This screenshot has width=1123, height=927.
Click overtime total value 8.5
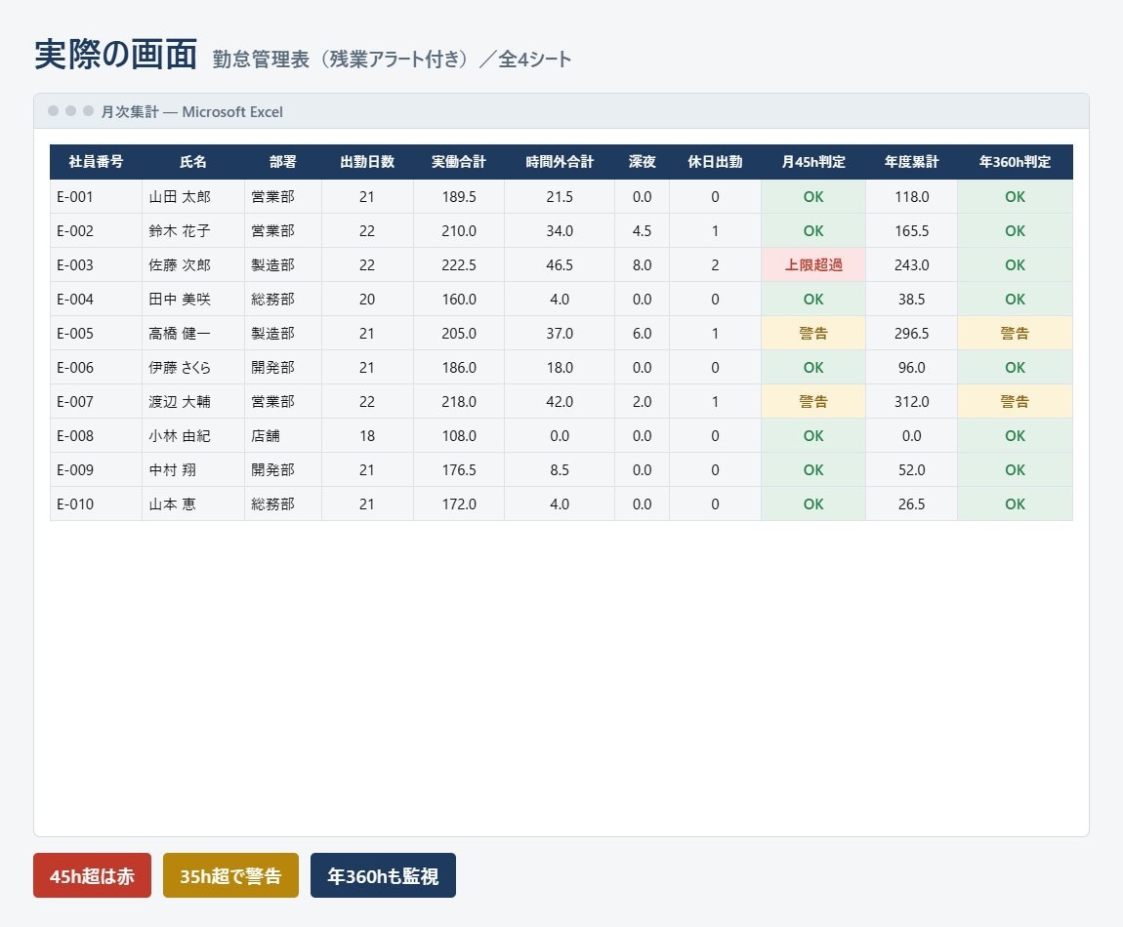(560, 469)
